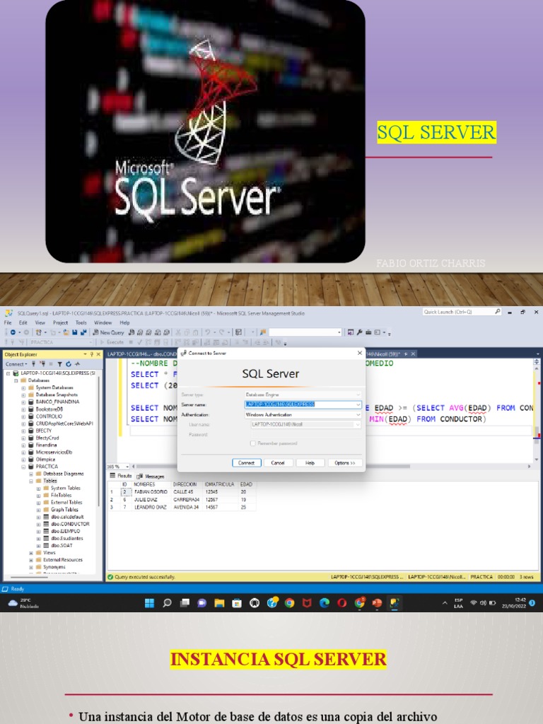Click the Opera browser taskbar icon

pyautogui.click(x=341, y=603)
